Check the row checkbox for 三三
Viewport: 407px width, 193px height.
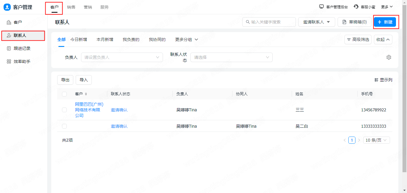tap(64, 110)
